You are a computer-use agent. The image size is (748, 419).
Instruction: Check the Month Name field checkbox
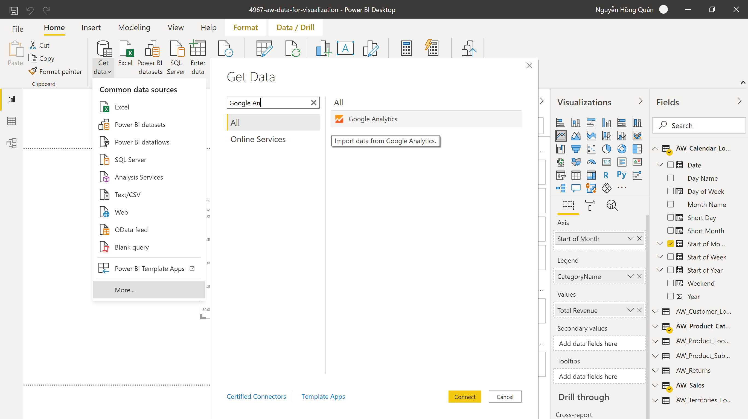coord(671,204)
